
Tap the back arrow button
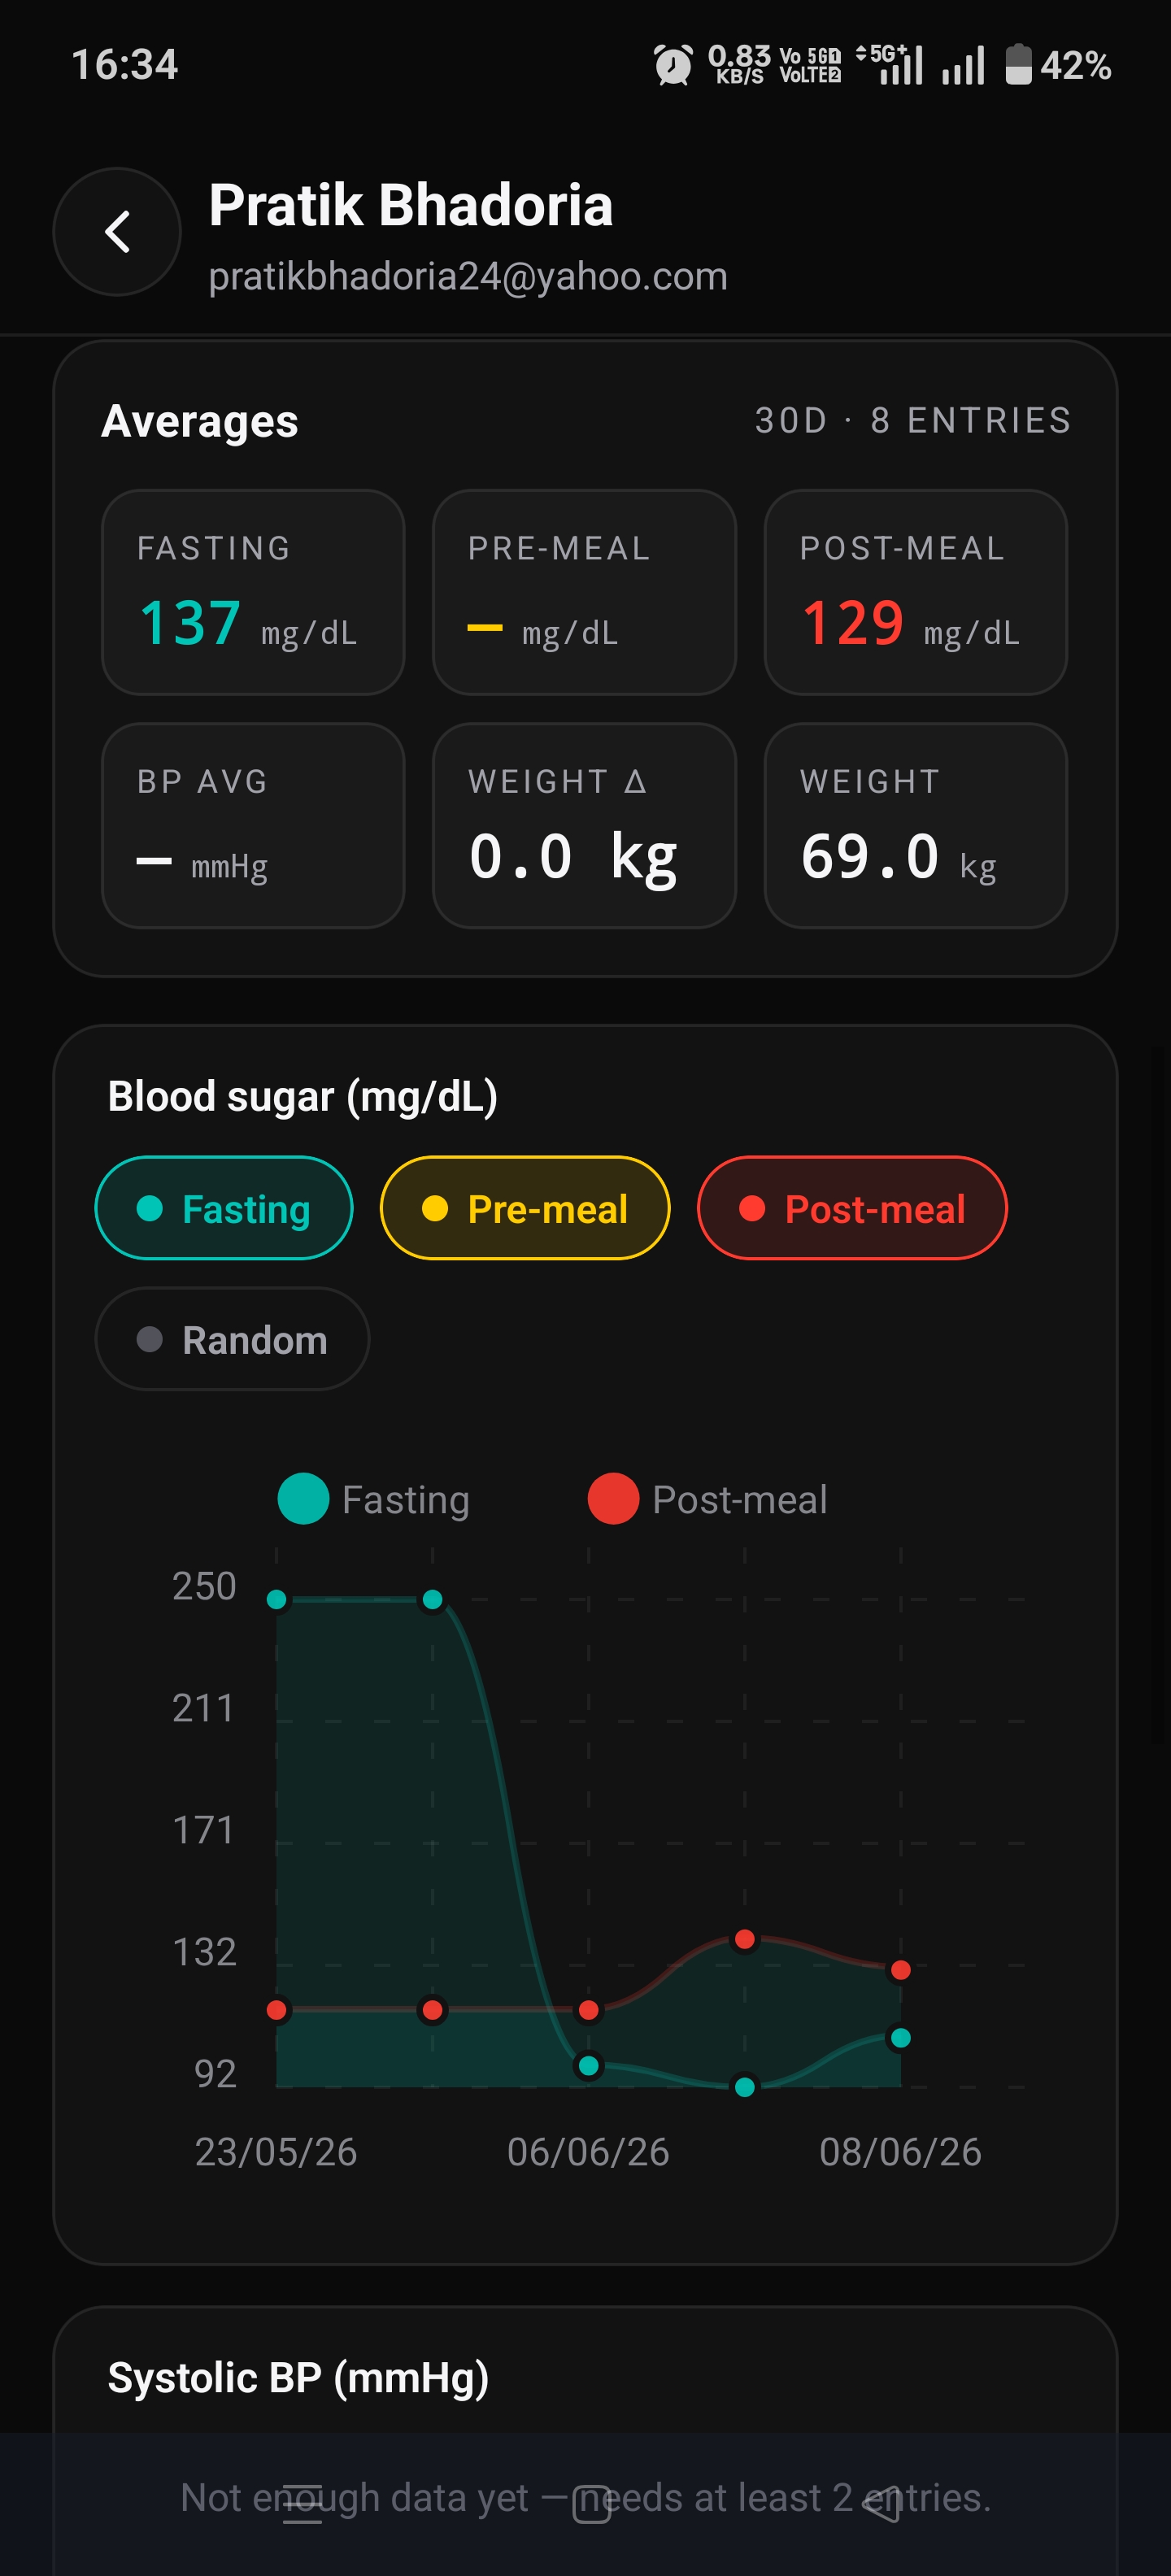click(117, 232)
